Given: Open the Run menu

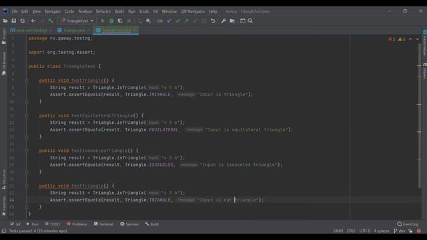Looking at the screenshot, I should (x=131, y=11).
